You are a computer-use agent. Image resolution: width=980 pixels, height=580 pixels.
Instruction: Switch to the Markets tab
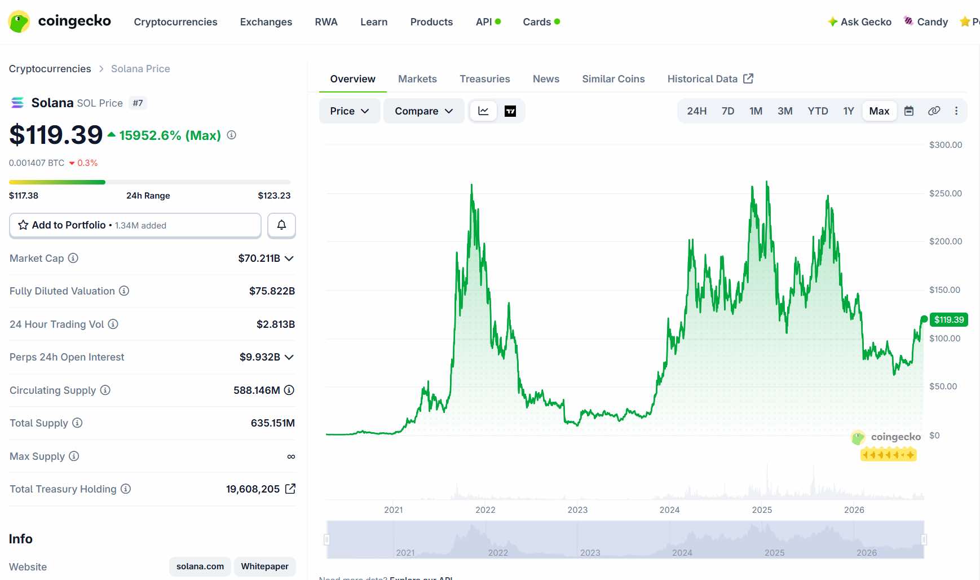click(417, 79)
